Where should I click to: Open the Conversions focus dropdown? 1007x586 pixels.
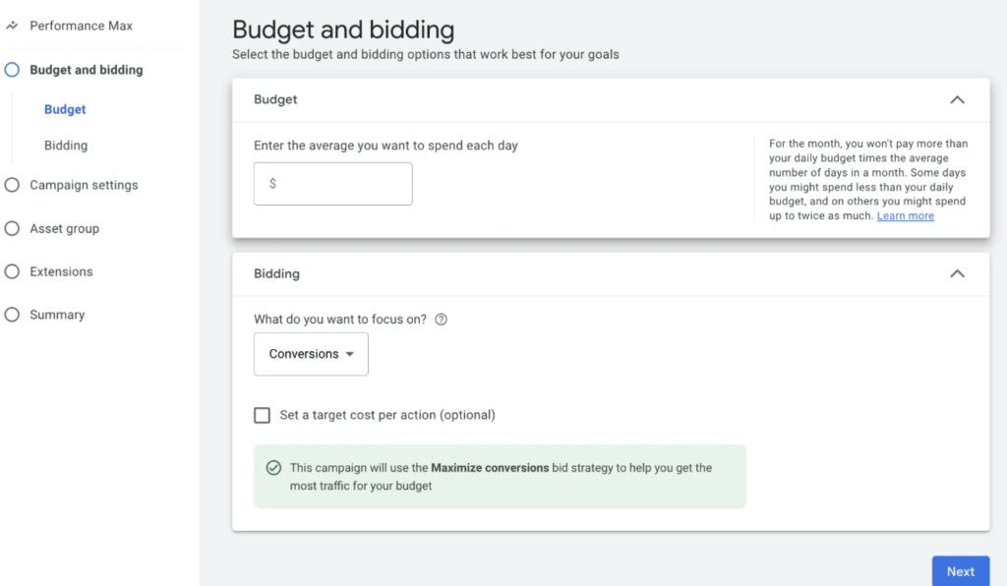[x=311, y=354]
